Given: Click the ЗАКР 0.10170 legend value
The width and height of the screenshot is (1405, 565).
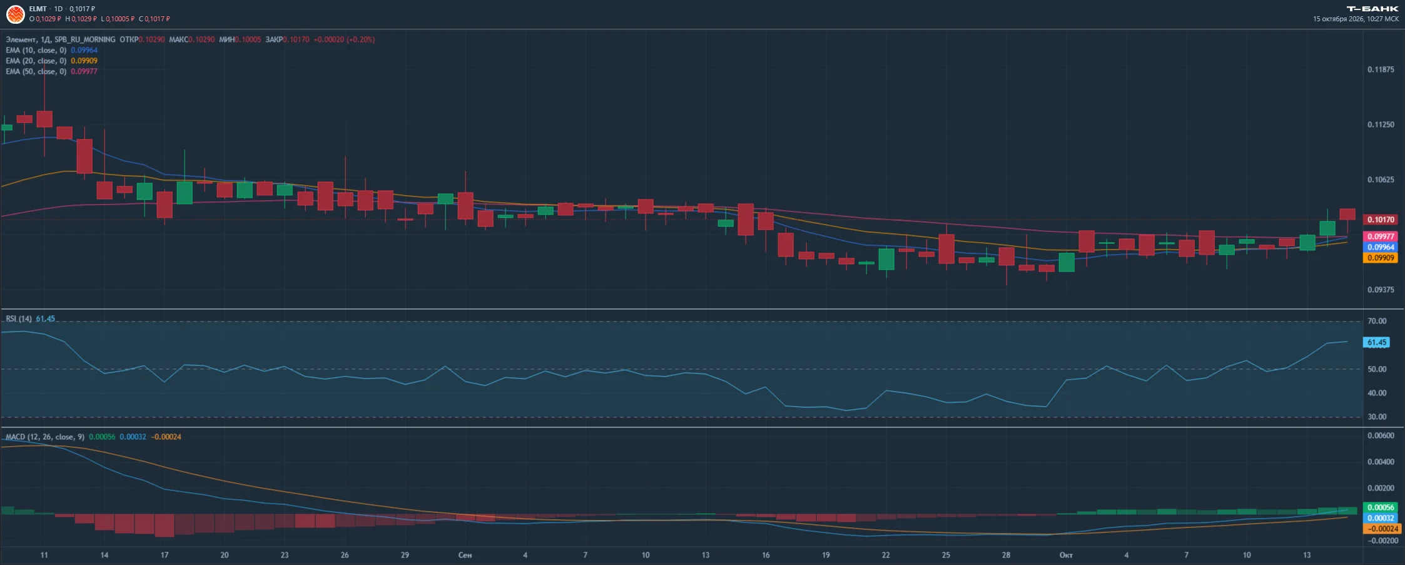Looking at the screenshot, I should click(287, 39).
